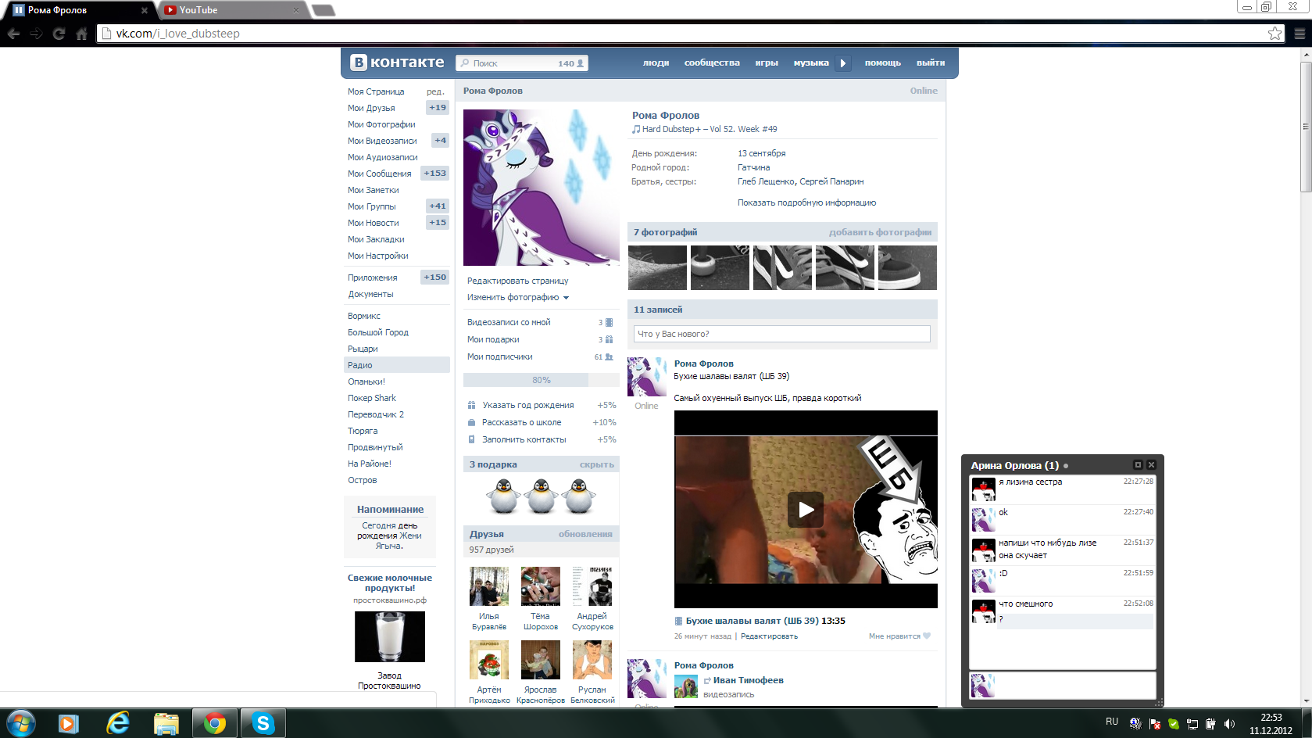Open the Изменить фотографию dropdown
1312x738 pixels.
pos(518,297)
